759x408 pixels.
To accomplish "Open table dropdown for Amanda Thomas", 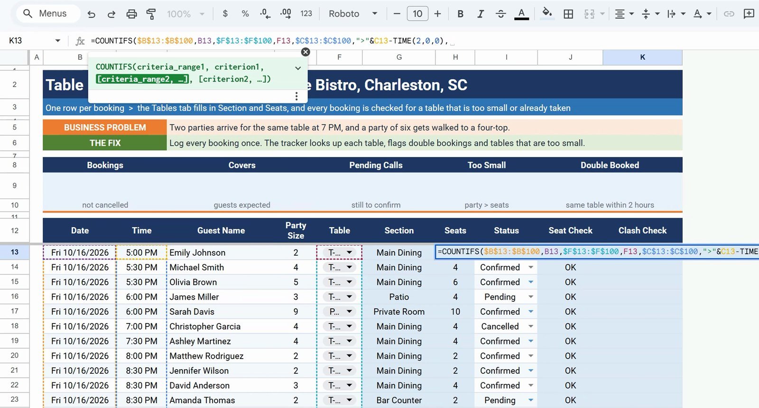I will coord(350,400).
